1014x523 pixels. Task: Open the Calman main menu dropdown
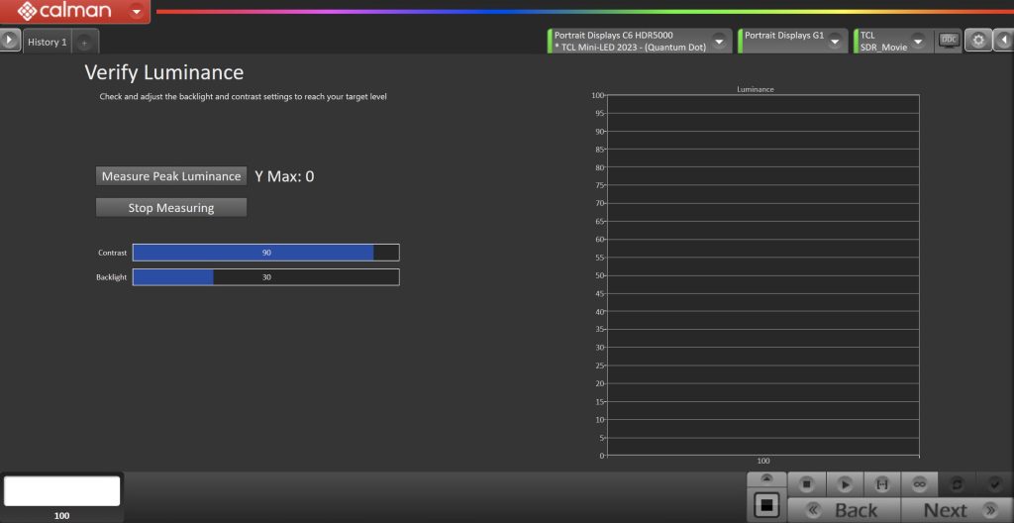coord(136,12)
